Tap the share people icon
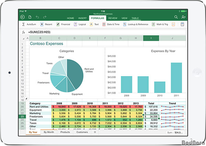The height and width of the screenshot is (146, 206). coord(183,17)
